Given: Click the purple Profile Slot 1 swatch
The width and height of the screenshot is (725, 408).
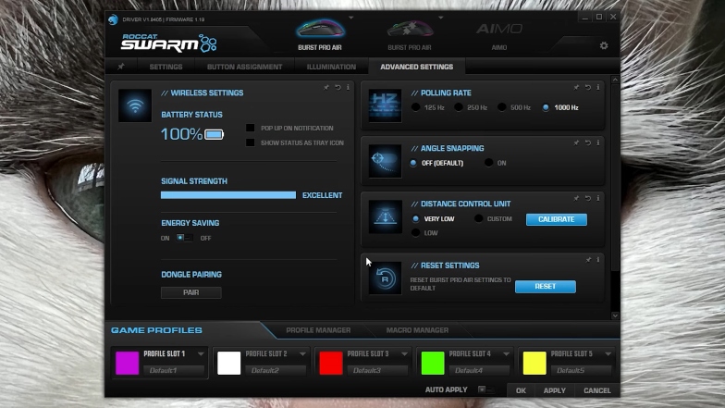Looking at the screenshot, I should [x=128, y=363].
